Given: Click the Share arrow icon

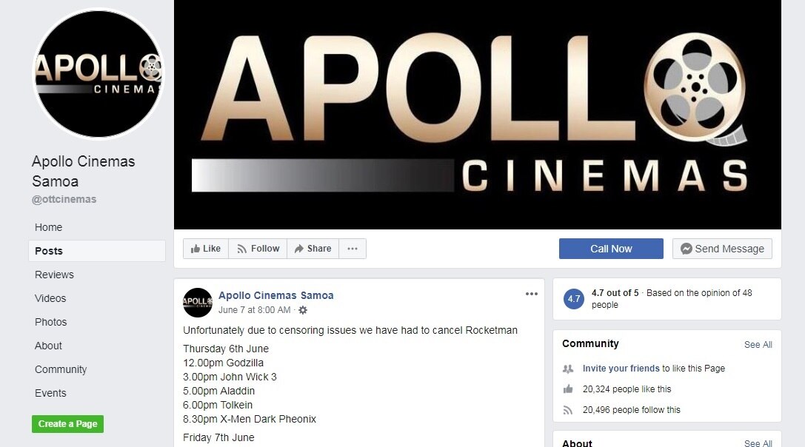Looking at the screenshot, I should coord(299,249).
